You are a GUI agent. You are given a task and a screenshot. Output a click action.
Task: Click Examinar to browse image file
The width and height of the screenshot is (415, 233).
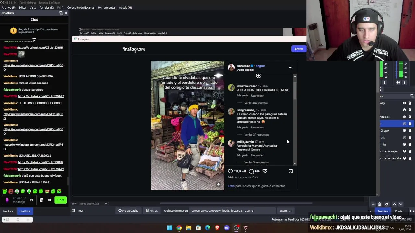click(x=286, y=211)
